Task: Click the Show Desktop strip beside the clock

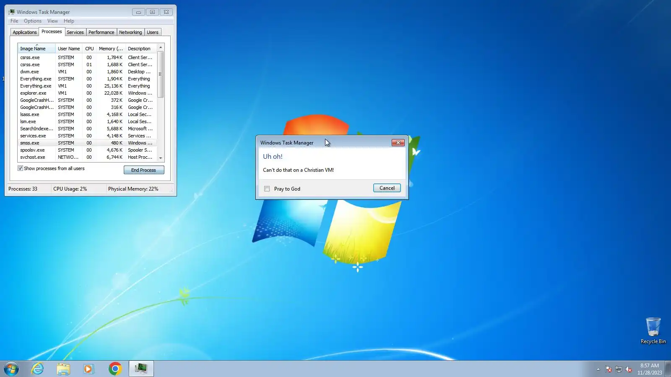Action: tap(668, 369)
